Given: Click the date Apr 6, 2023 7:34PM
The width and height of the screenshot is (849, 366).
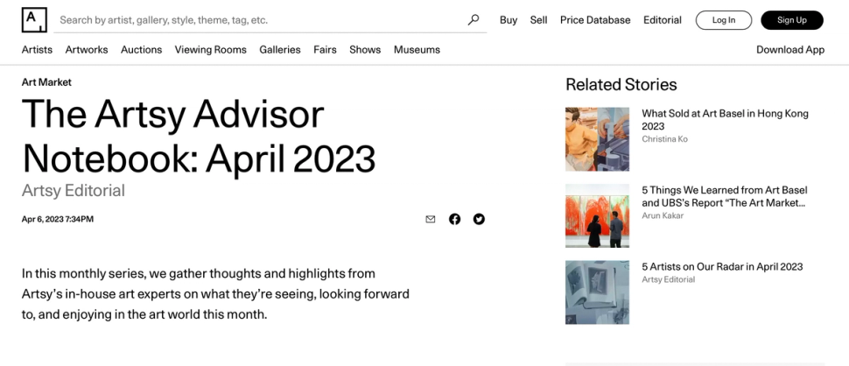Looking at the screenshot, I should tap(58, 219).
